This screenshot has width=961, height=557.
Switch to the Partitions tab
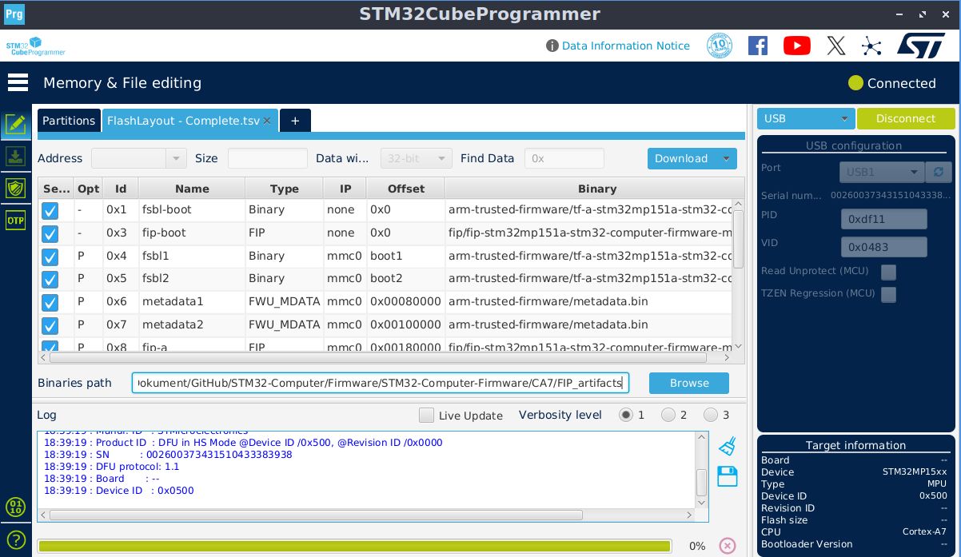coord(69,121)
